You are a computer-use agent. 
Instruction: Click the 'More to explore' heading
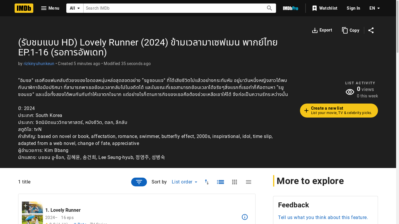pos(310,181)
